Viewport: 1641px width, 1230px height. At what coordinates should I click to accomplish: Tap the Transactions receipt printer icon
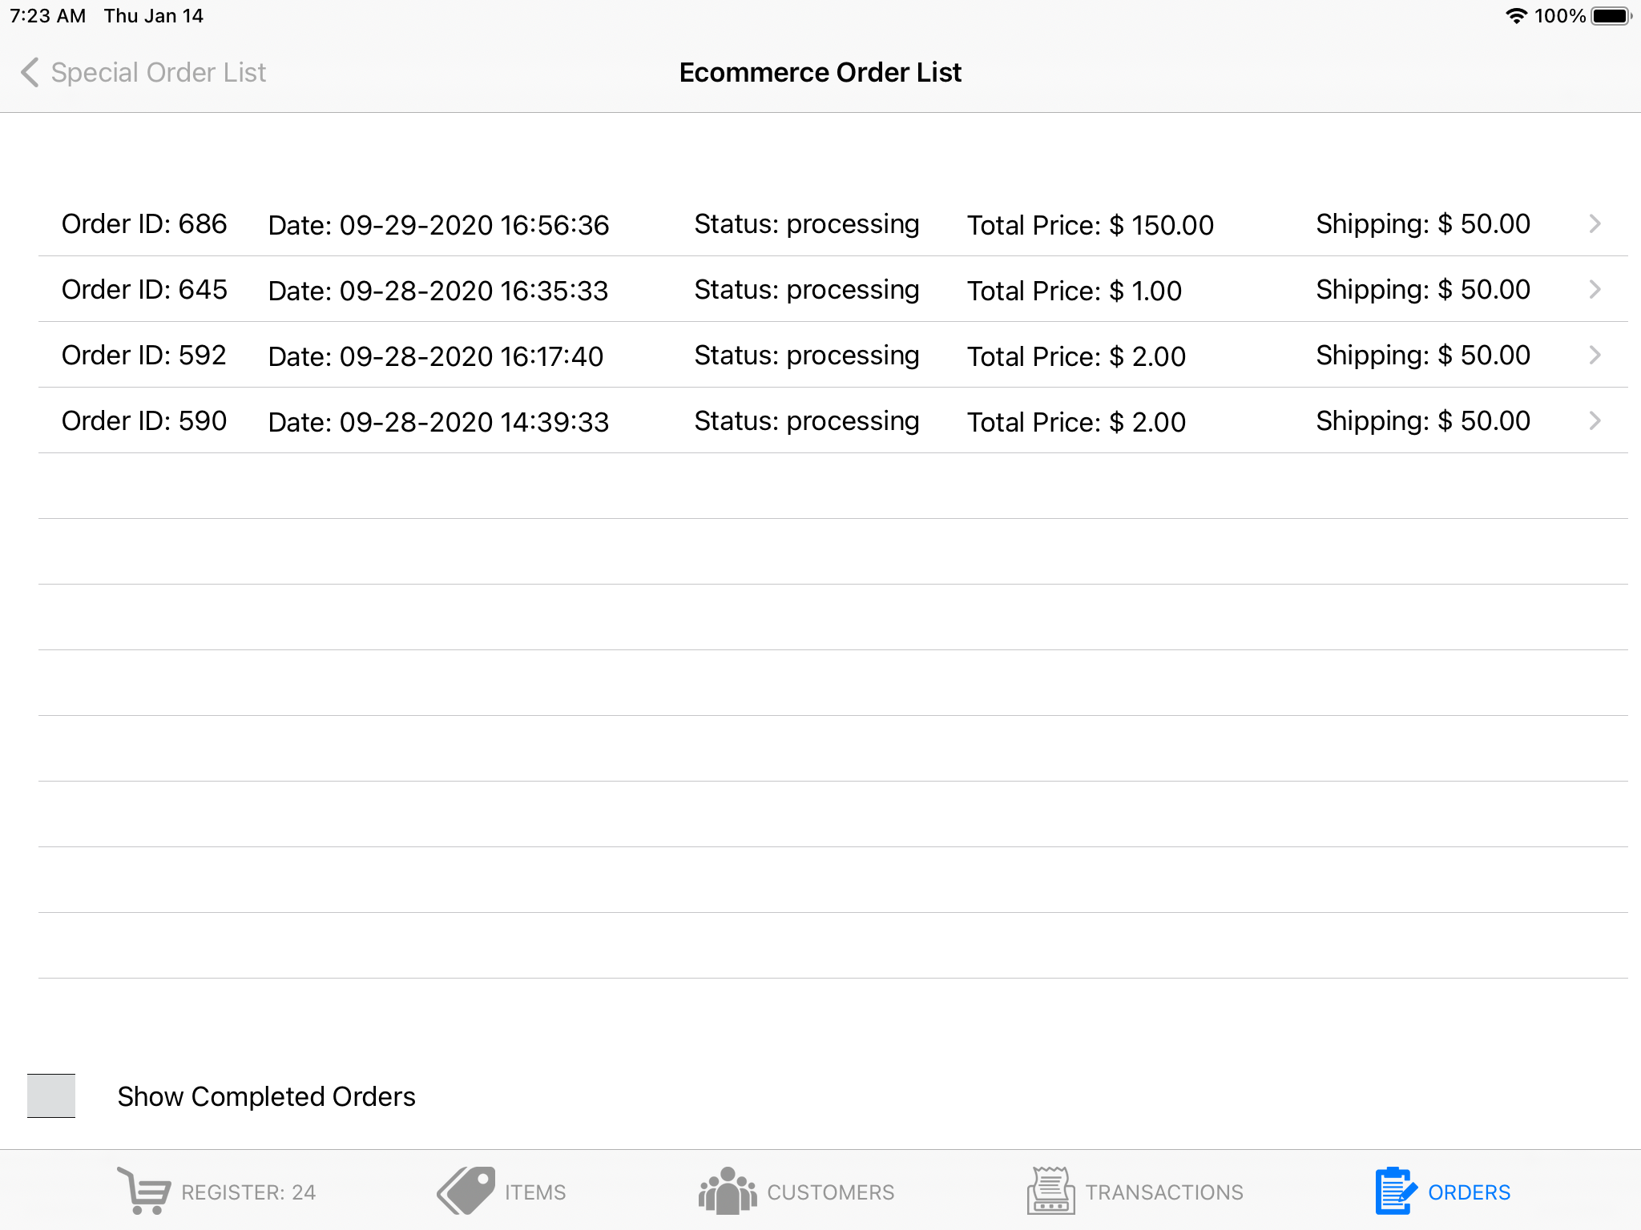pos(1050,1191)
